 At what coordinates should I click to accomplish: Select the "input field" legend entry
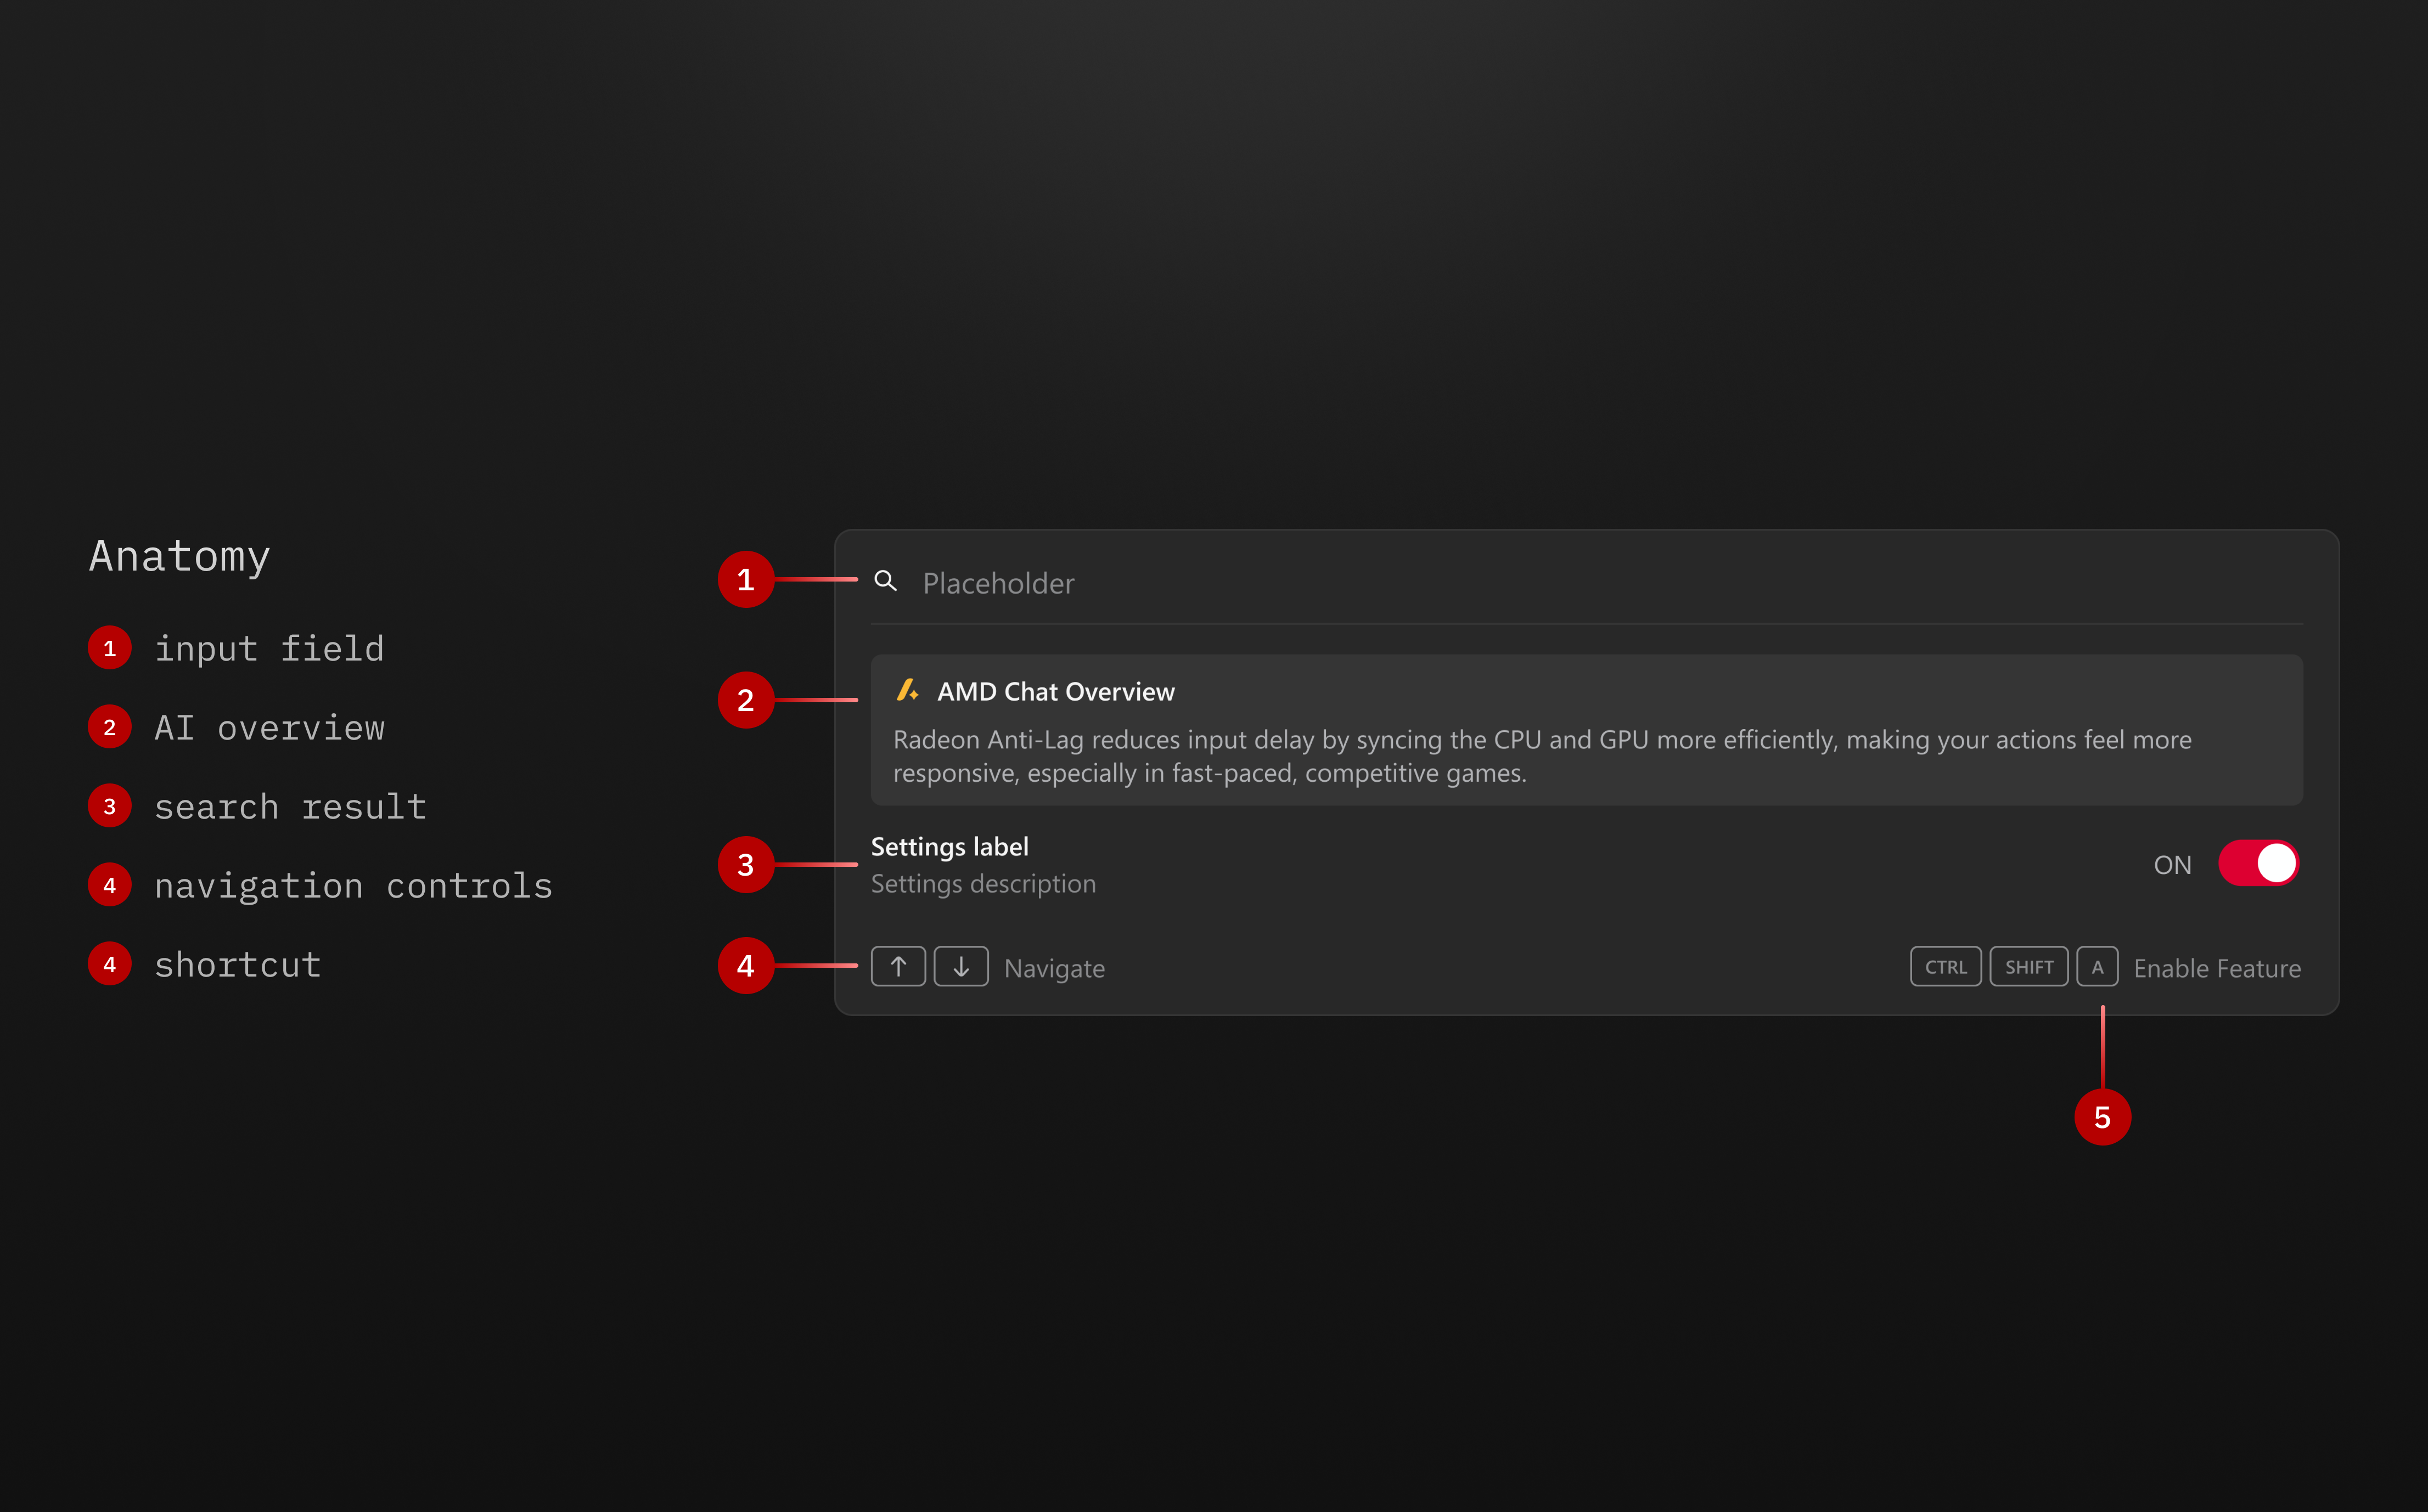269,649
